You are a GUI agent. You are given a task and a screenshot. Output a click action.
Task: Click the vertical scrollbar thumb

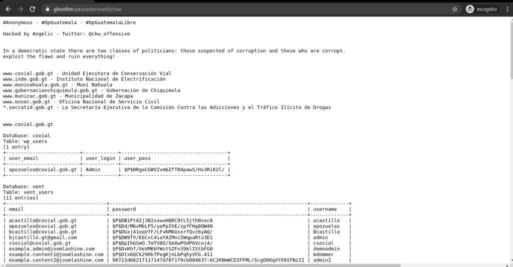pyautogui.click(x=511, y=51)
